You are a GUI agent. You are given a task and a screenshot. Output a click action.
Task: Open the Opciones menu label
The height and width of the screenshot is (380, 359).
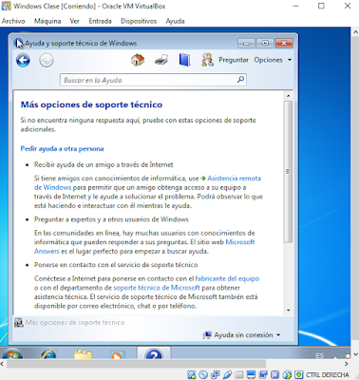click(x=268, y=60)
